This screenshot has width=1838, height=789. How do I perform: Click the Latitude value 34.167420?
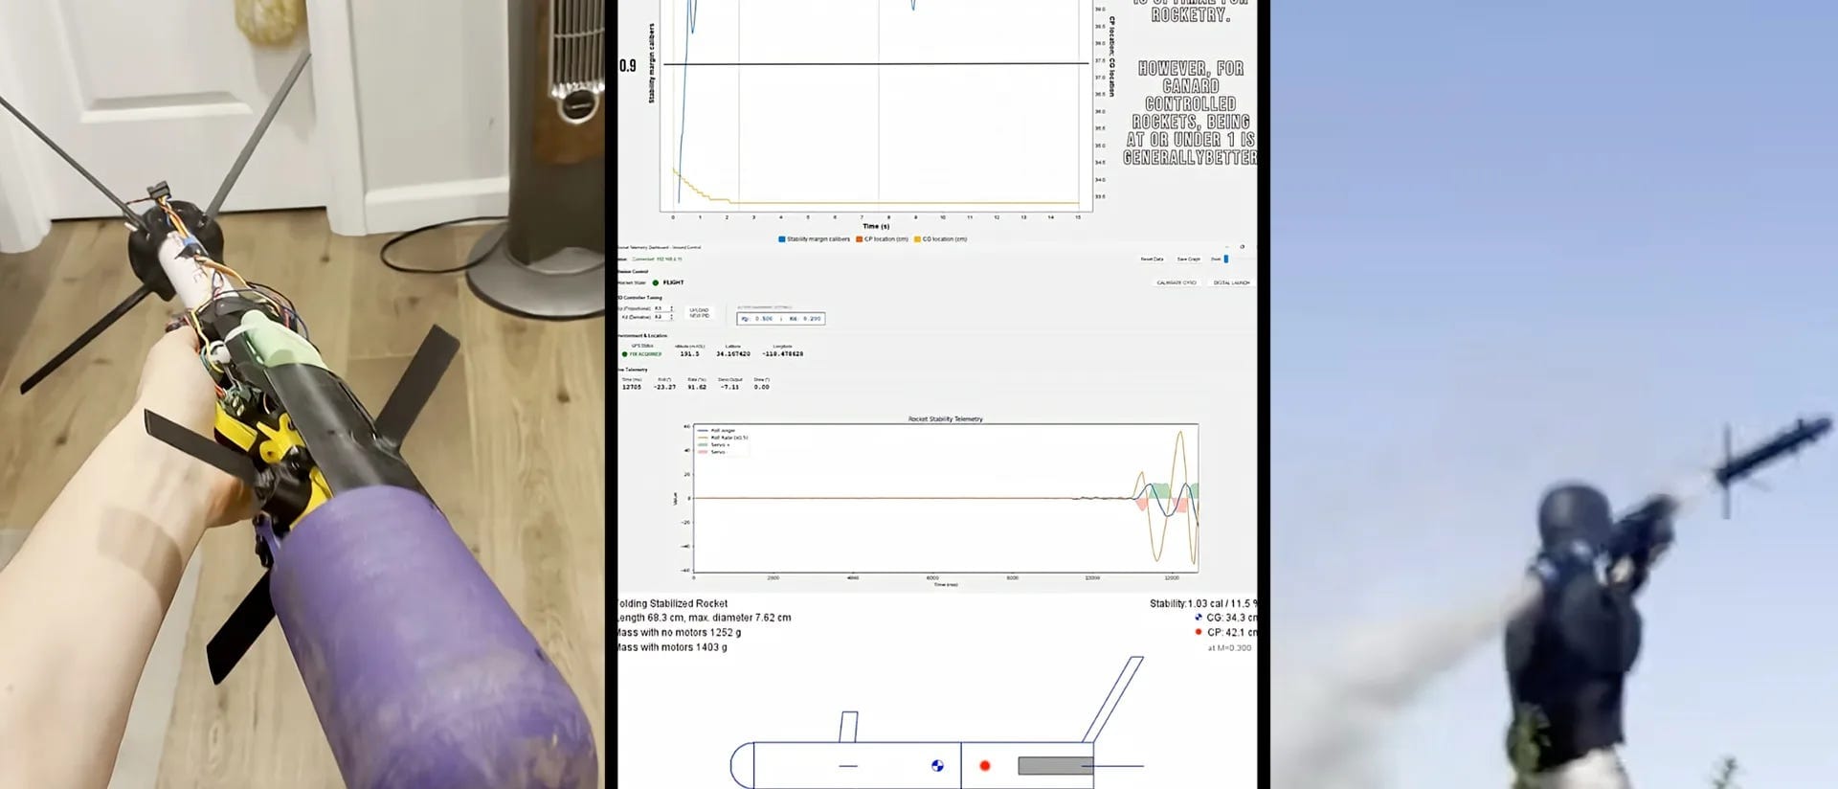[x=733, y=354]
